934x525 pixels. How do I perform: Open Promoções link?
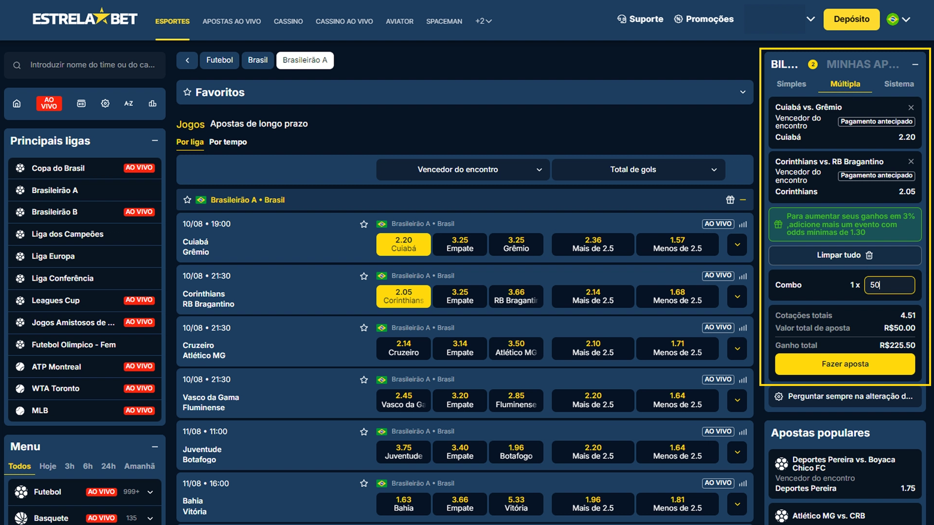(x=704, y=19)
